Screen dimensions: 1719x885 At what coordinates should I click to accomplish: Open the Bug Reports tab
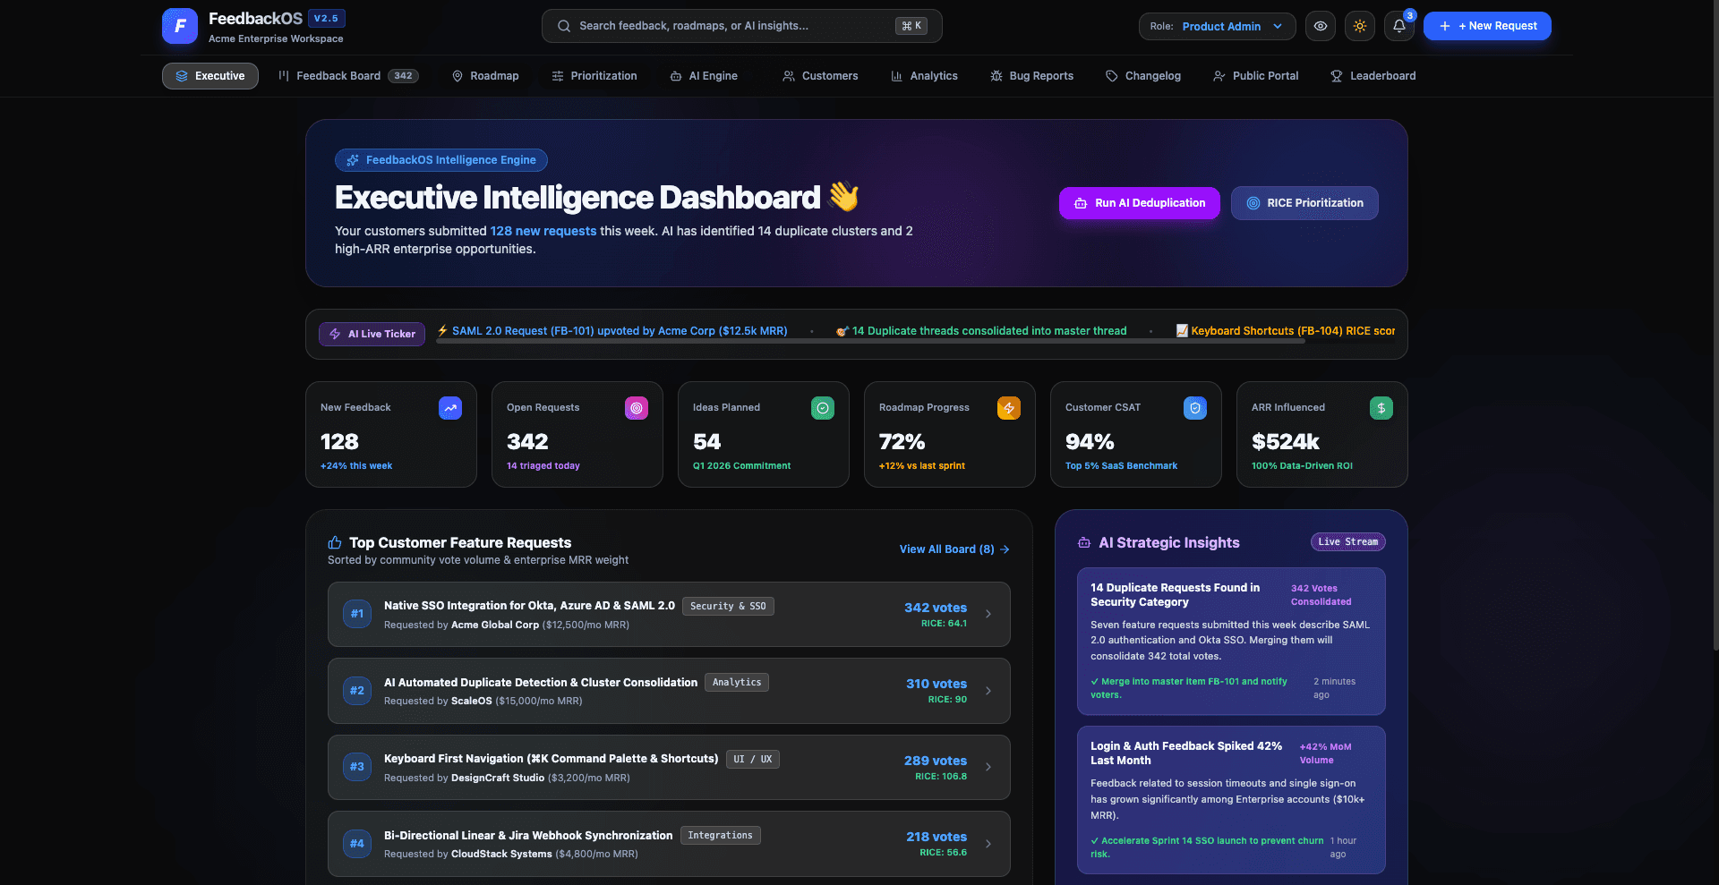[x=1031, y=76]
